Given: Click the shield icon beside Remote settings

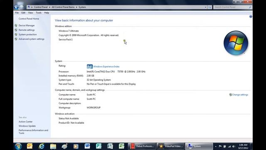Looking at the screenshot, I should (x=16, y=30).
